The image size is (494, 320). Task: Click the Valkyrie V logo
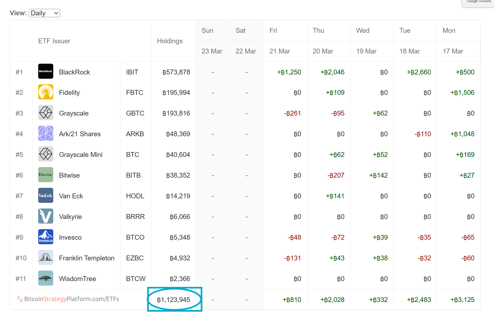tap(45, 216)
